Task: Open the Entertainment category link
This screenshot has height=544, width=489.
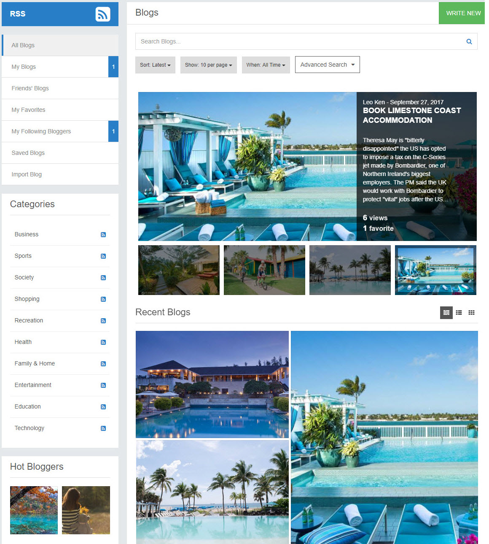Action: click(33, 385)
